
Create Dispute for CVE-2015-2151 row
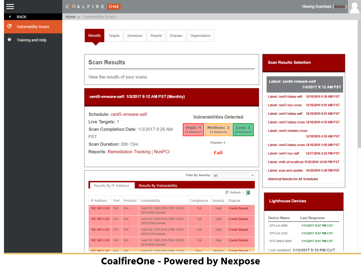point(238,208)
